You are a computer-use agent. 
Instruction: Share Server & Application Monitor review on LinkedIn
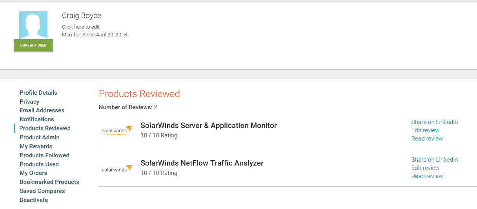[x=434, y=122]
